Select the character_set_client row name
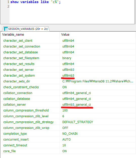136x158 pixels. pyautogui.click(x=18, y=41)
